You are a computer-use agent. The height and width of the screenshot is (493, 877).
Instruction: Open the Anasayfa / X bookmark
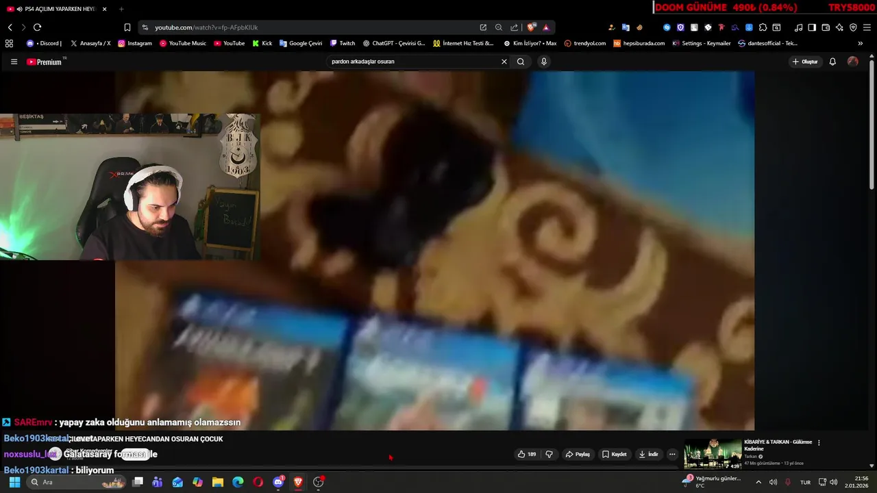pyautogui.click(x=90, y=43)
